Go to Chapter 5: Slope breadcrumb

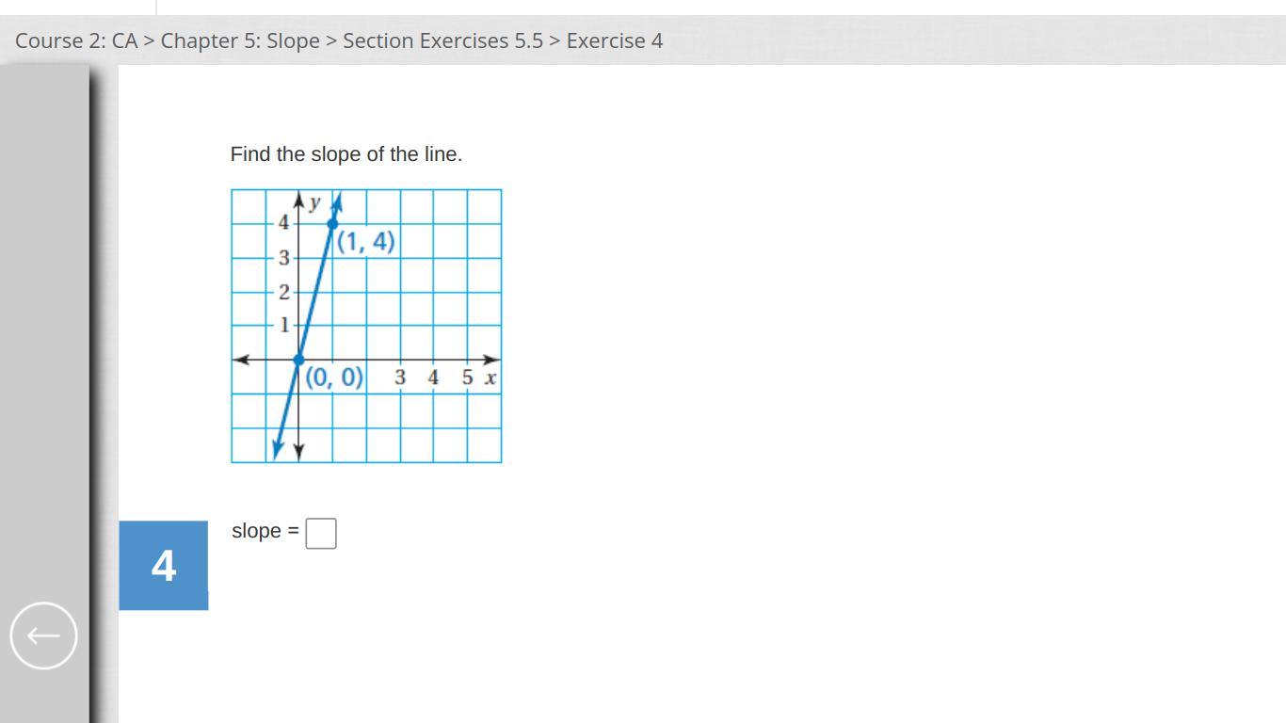click(240, 40)
